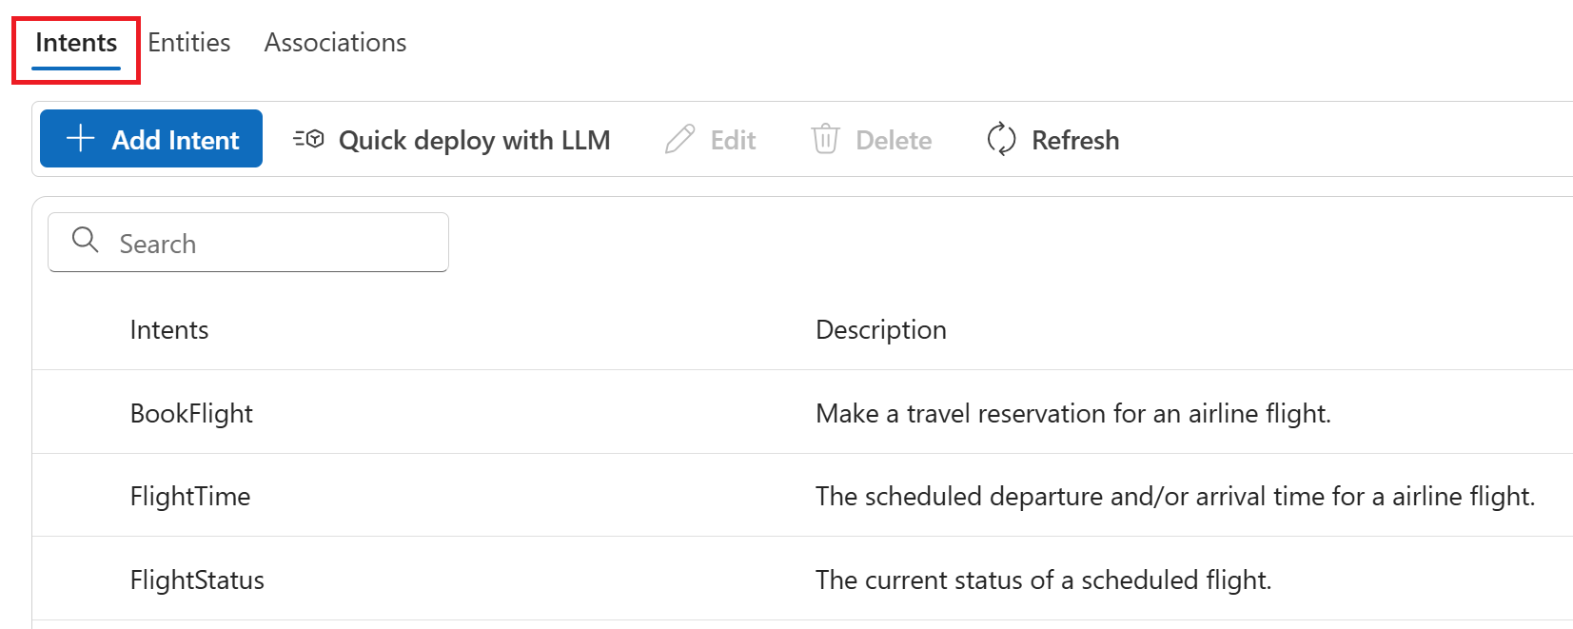Viewport: 1573px width, 629px height.
Task: Trigger the Refresh action in the toolbar
Action: click(x=1052, y=139)
